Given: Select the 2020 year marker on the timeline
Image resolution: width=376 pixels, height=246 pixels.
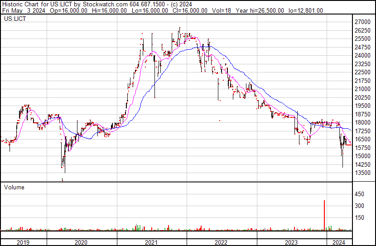Looking at the screenshot, I should 82,242.
